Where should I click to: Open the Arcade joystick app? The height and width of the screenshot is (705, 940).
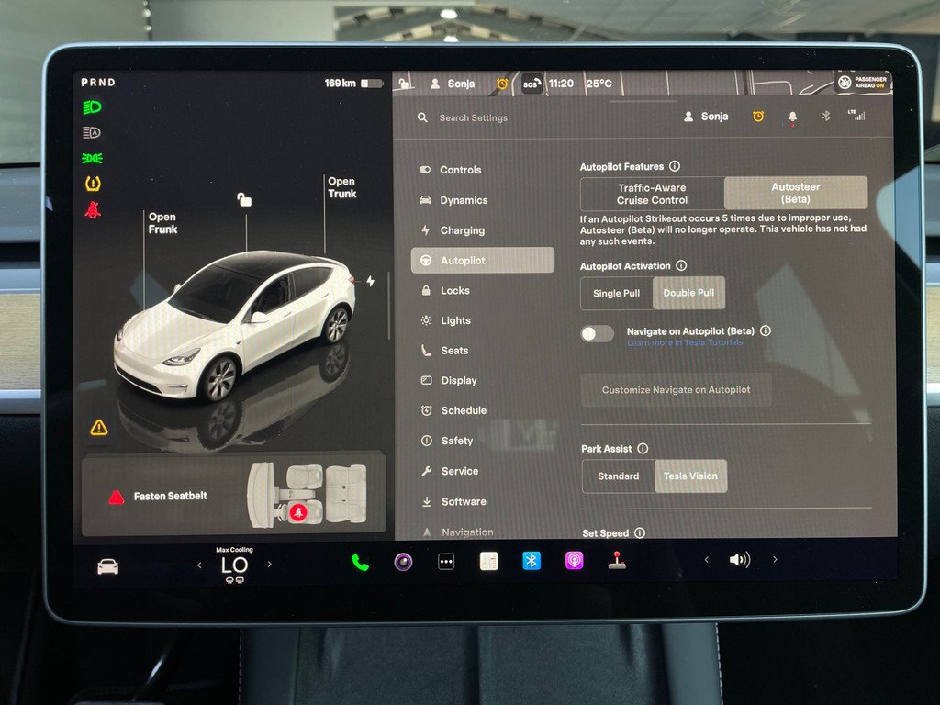(617, 560)
